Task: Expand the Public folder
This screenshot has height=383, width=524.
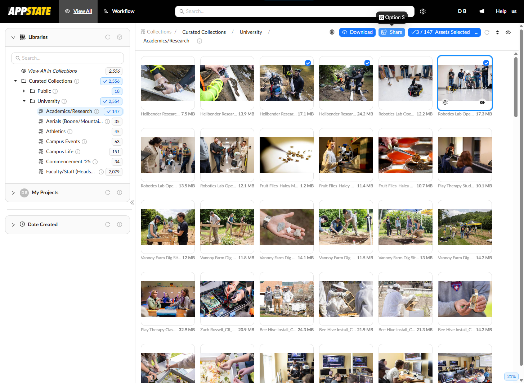Action: [24, 91]
